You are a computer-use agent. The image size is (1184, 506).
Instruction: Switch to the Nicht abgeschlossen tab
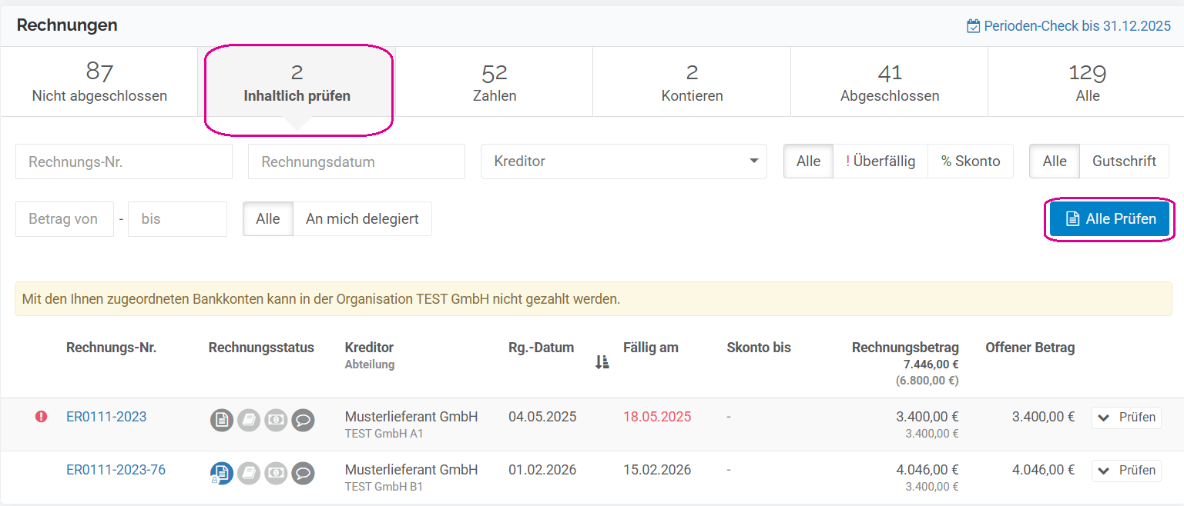(99, 82)
